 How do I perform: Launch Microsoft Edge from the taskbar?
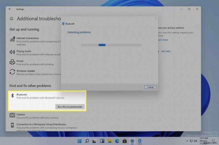tap(117, 141)
